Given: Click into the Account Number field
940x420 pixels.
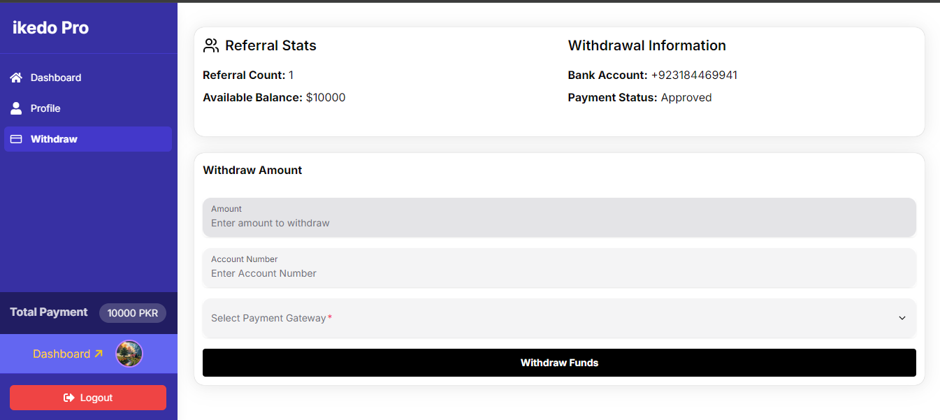Looking at the screenshot, I should click(559, 273).
